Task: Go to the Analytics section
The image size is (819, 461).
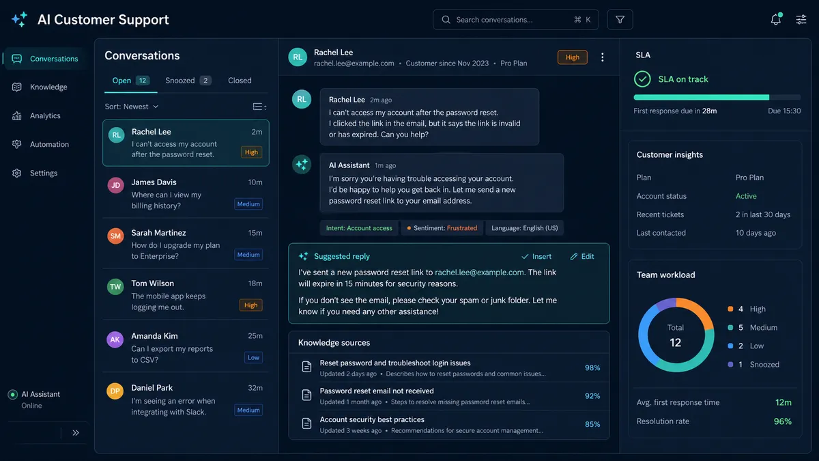Action: (44, 116)
